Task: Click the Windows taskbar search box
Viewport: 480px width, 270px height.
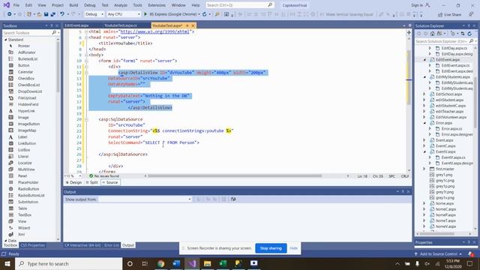Action: point(69,263)
